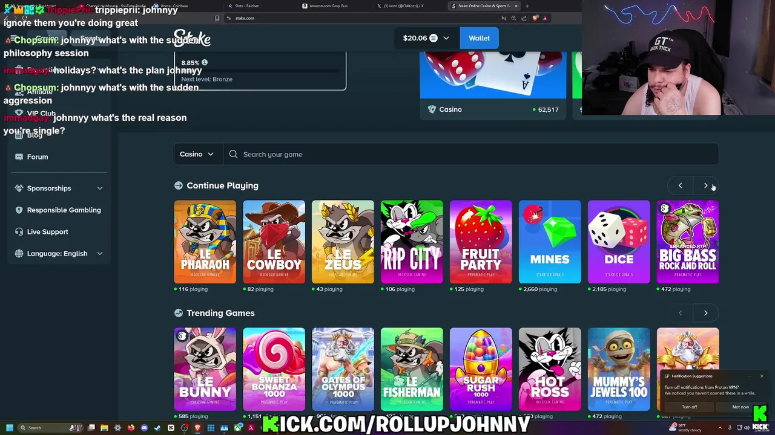Expand the Sponsorships sidebar menu

click(59, 188)
